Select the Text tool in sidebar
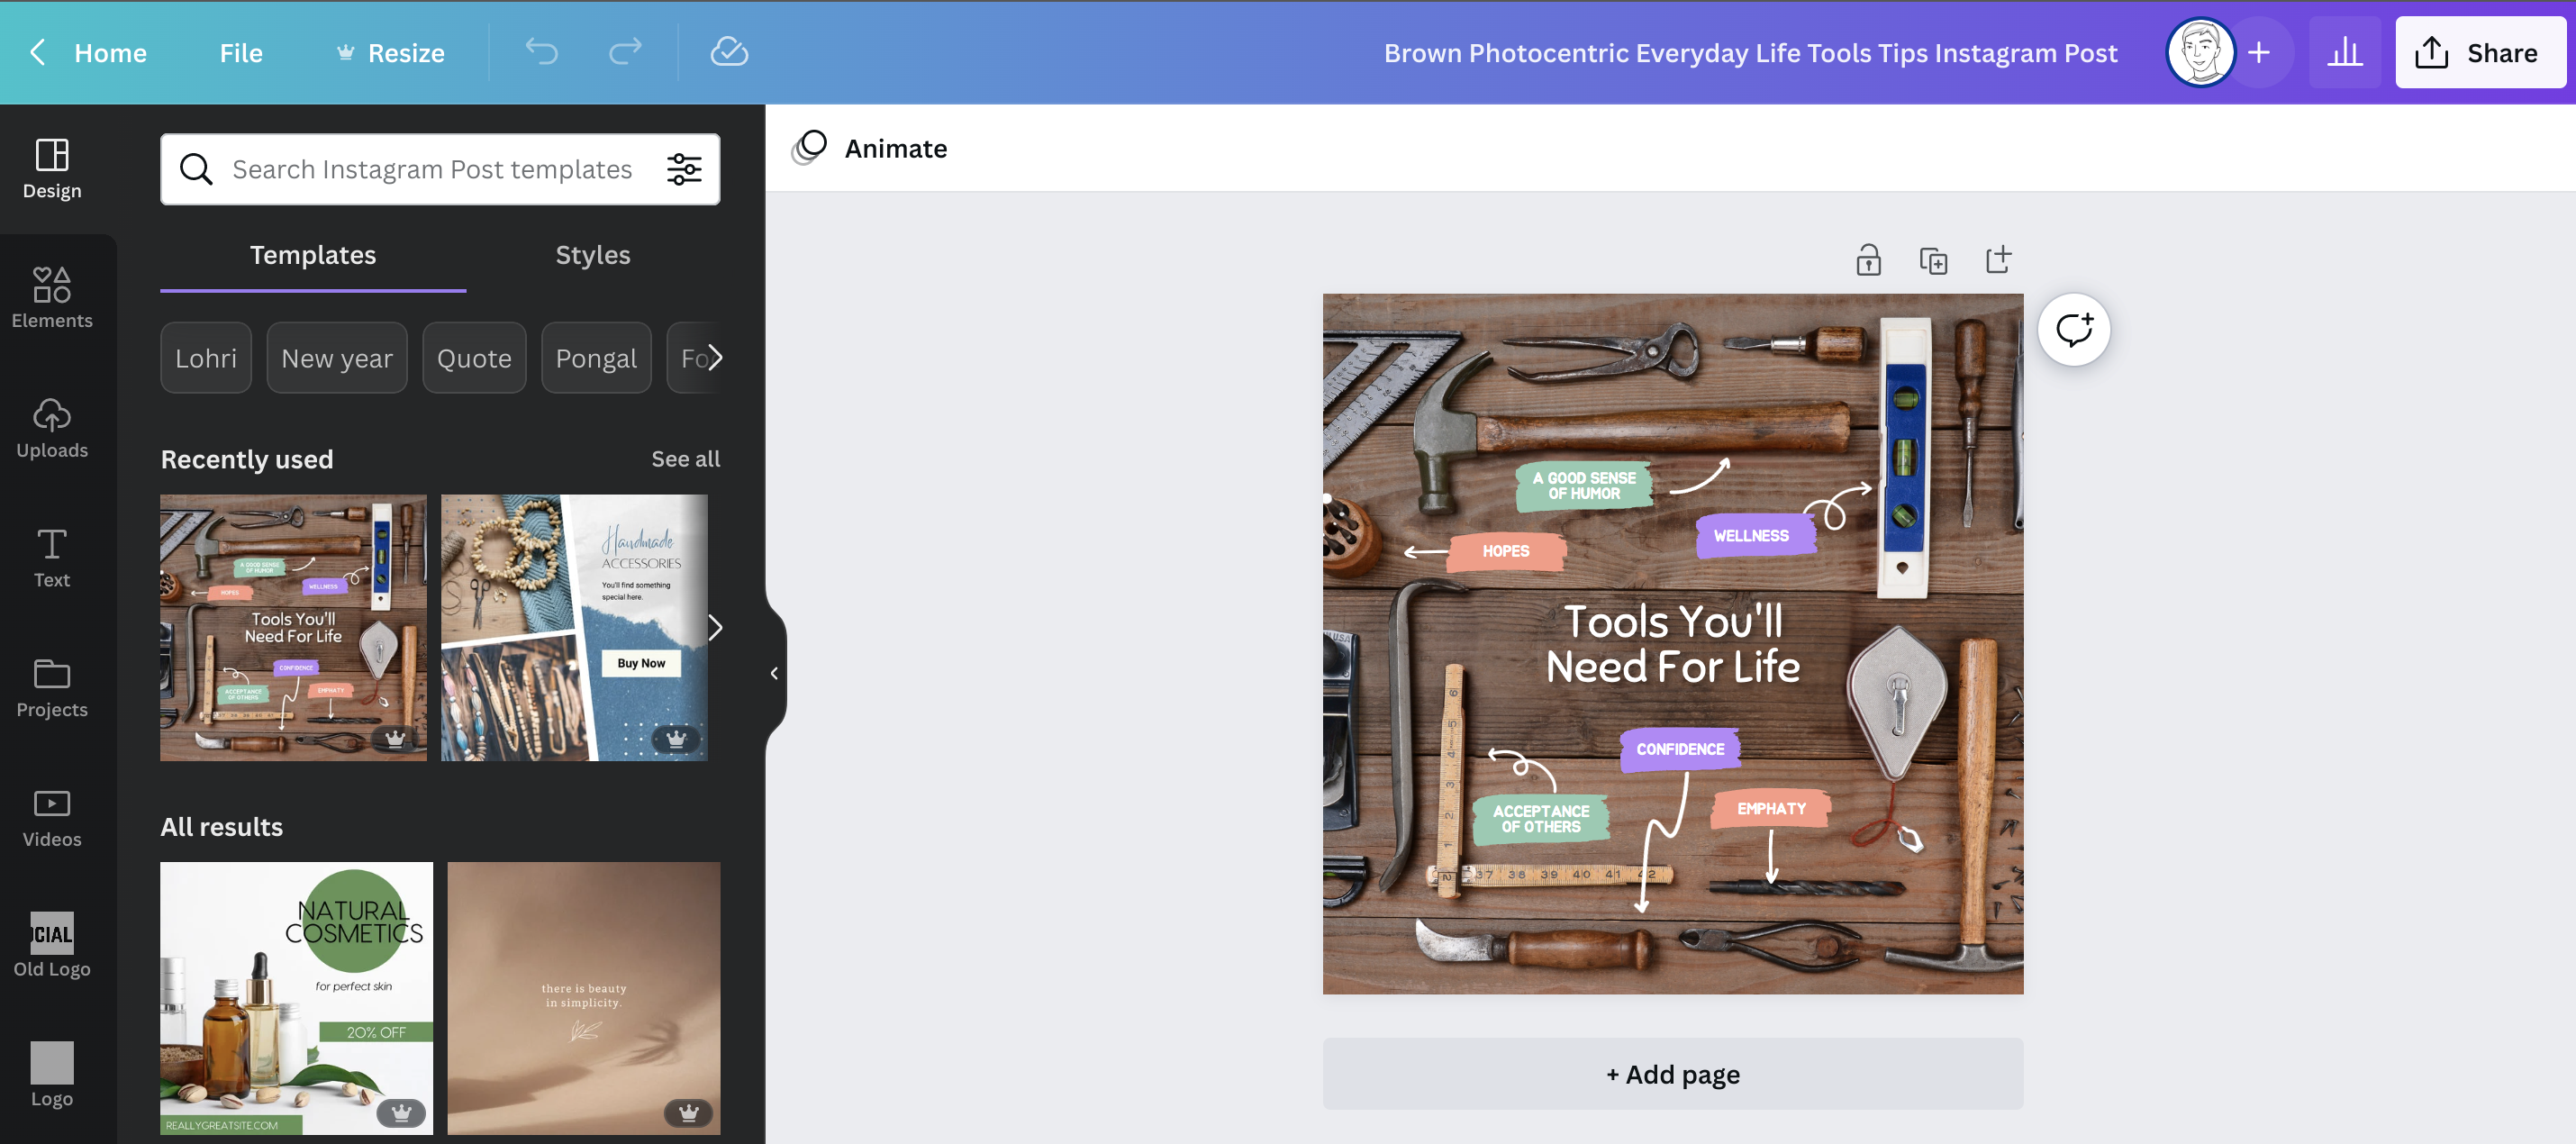Image resolution: width=2576 pixels, height=1144 pixels. [52, 557]
